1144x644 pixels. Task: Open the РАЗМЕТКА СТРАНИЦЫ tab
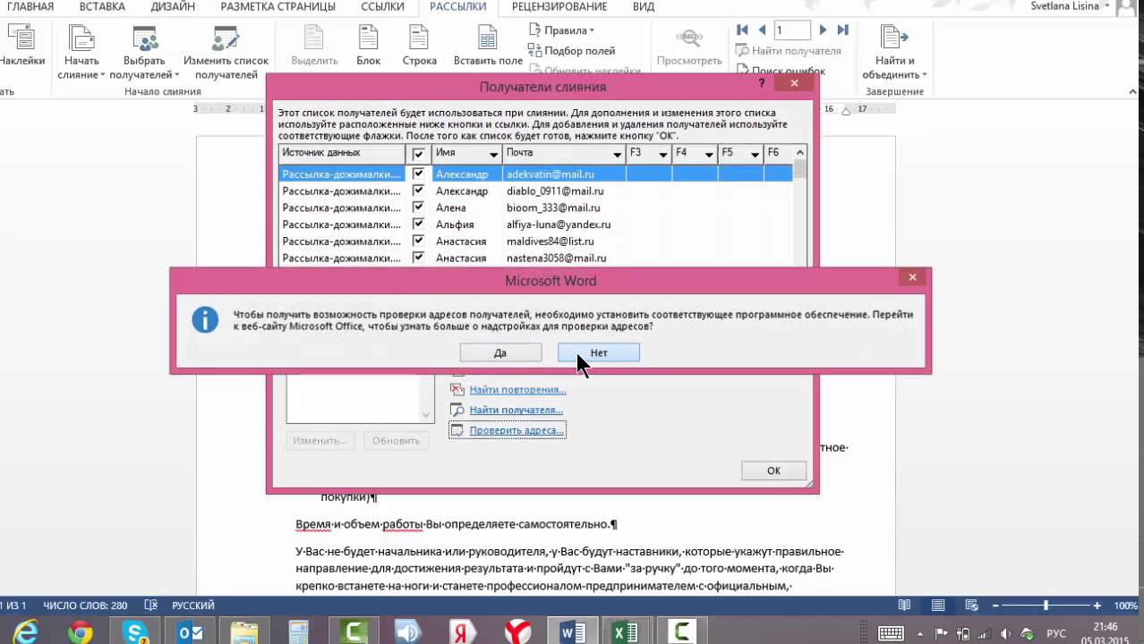[277, 6]
